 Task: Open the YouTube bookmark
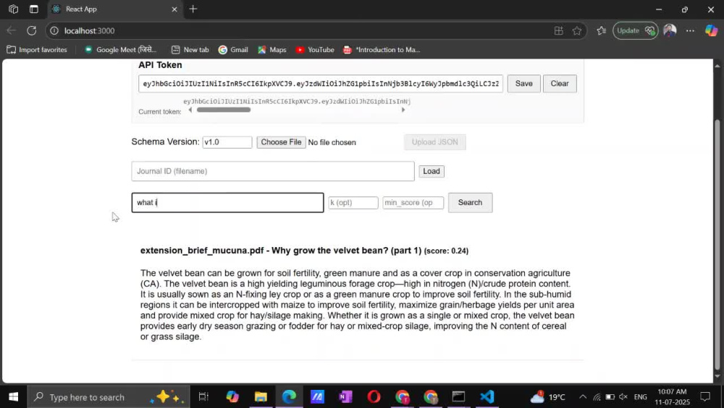[315, 49]
